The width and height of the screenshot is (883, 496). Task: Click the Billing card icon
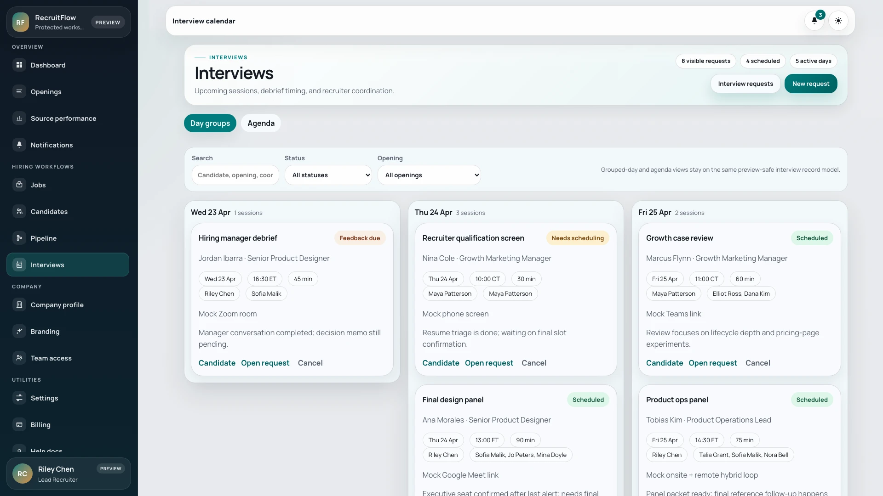click(19, 425)
